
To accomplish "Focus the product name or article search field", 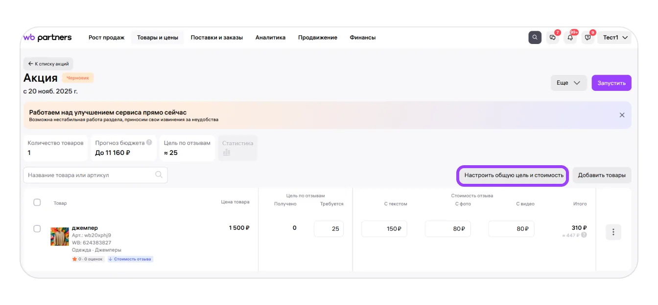I will pyautogui.click(x=91, y=175).
